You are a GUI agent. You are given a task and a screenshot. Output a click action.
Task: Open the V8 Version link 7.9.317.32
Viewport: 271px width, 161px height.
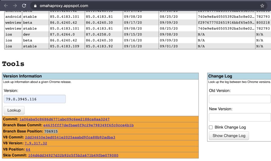tap(36, 143)
